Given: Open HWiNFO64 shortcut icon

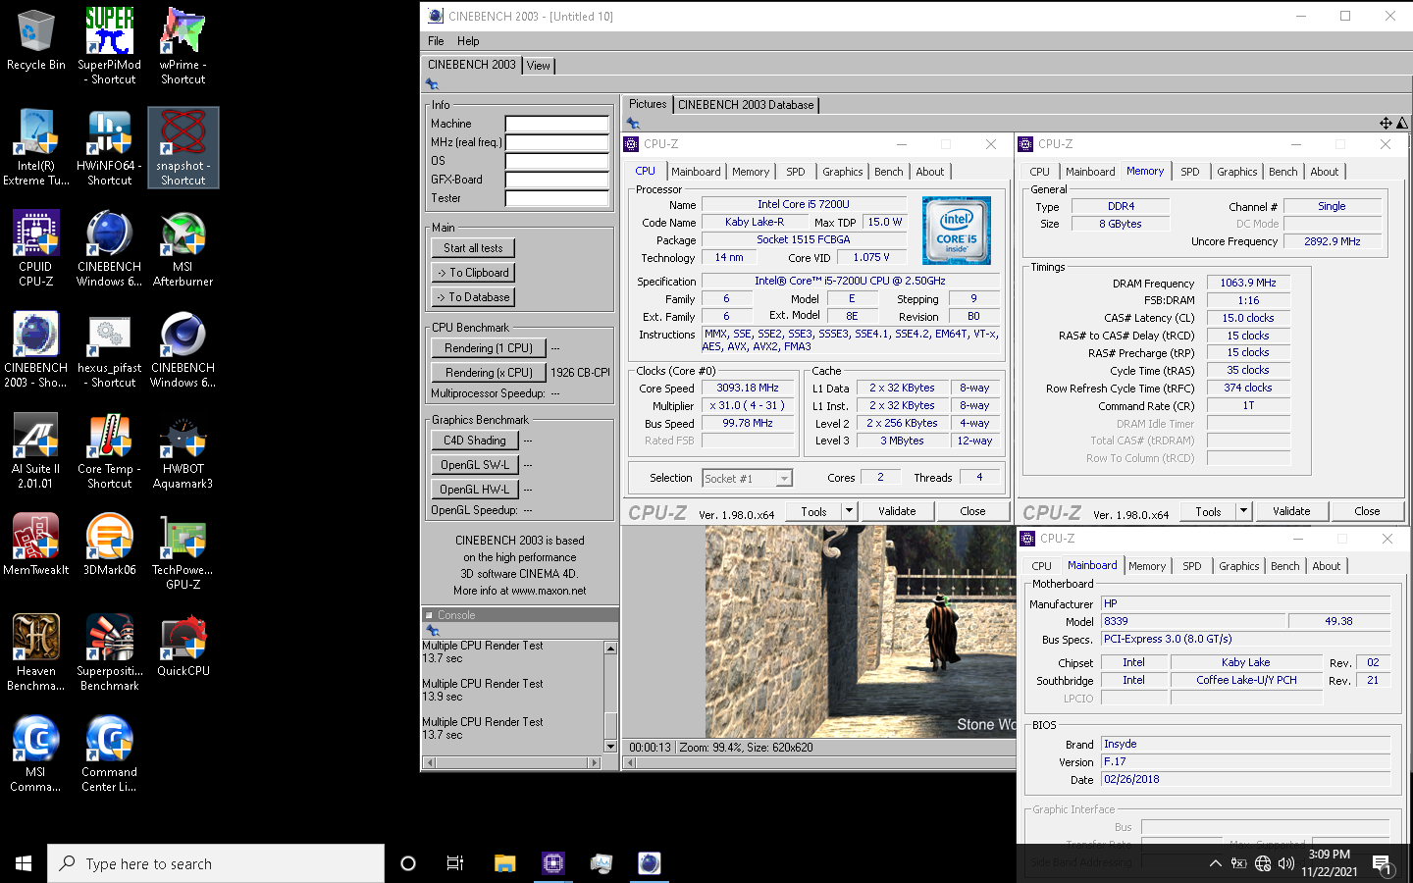Looking at the screenshot, I should click(x=109, y=147).
